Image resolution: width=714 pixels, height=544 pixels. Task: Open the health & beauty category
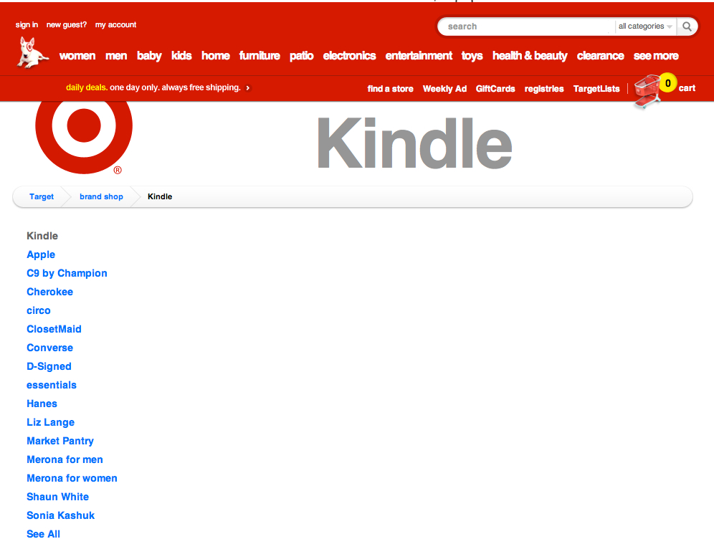530,55
